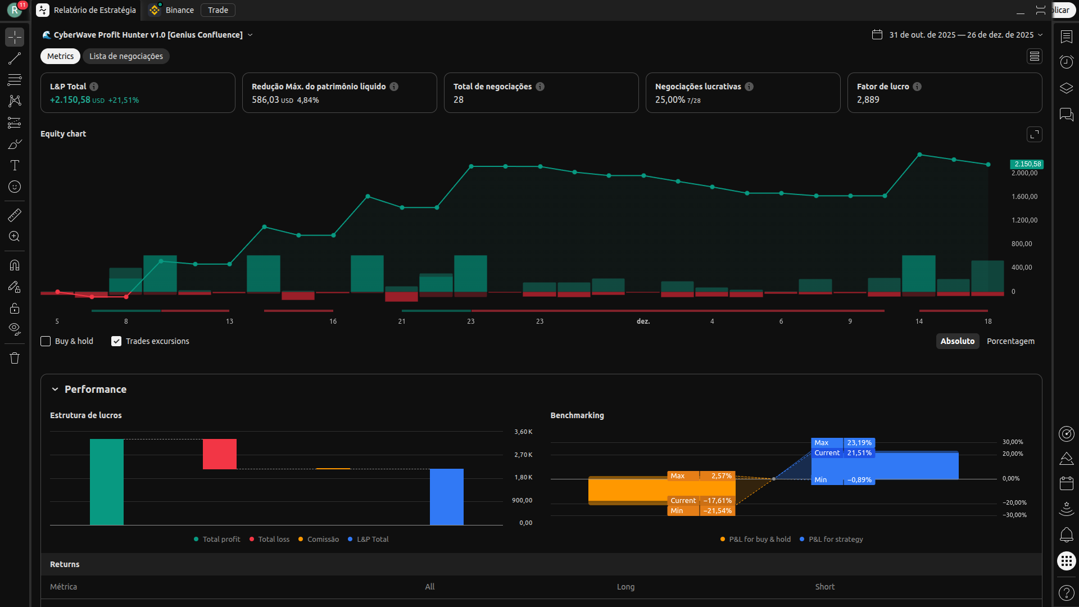
Task: Open the community ideas stream icon
Action: [x=1066, y=509]
